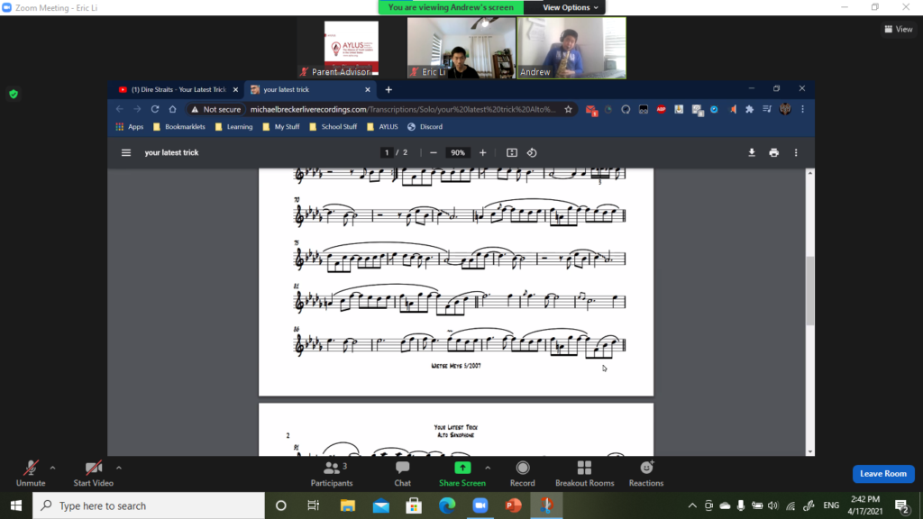
Task: Change Zoom layout with View button
Action: point(899,29)
